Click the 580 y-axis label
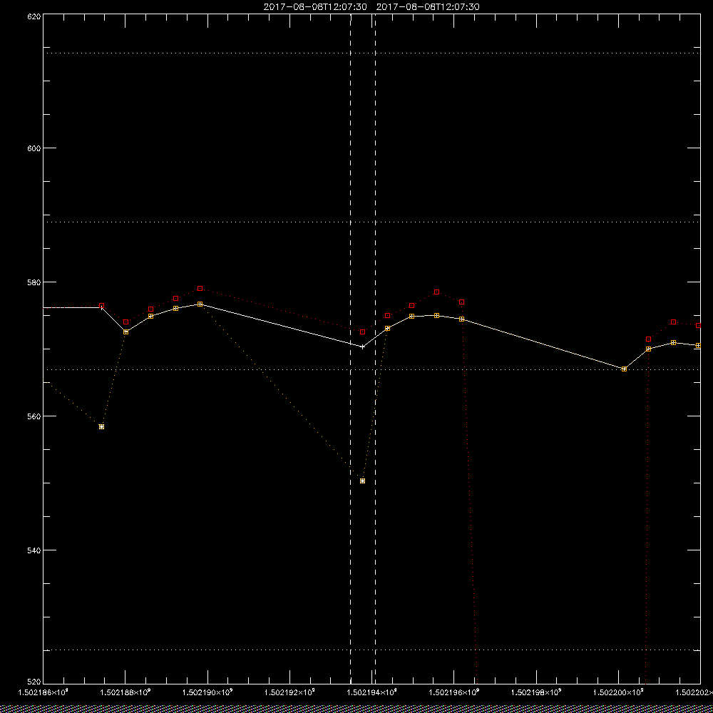713x713 pixels. 34,282
